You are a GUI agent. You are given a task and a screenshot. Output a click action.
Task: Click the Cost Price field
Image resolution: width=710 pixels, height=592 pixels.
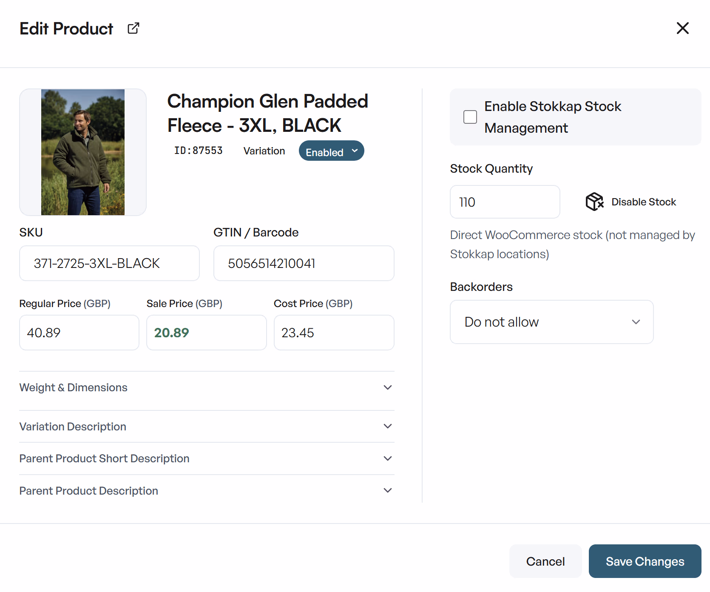click(334, 333)
